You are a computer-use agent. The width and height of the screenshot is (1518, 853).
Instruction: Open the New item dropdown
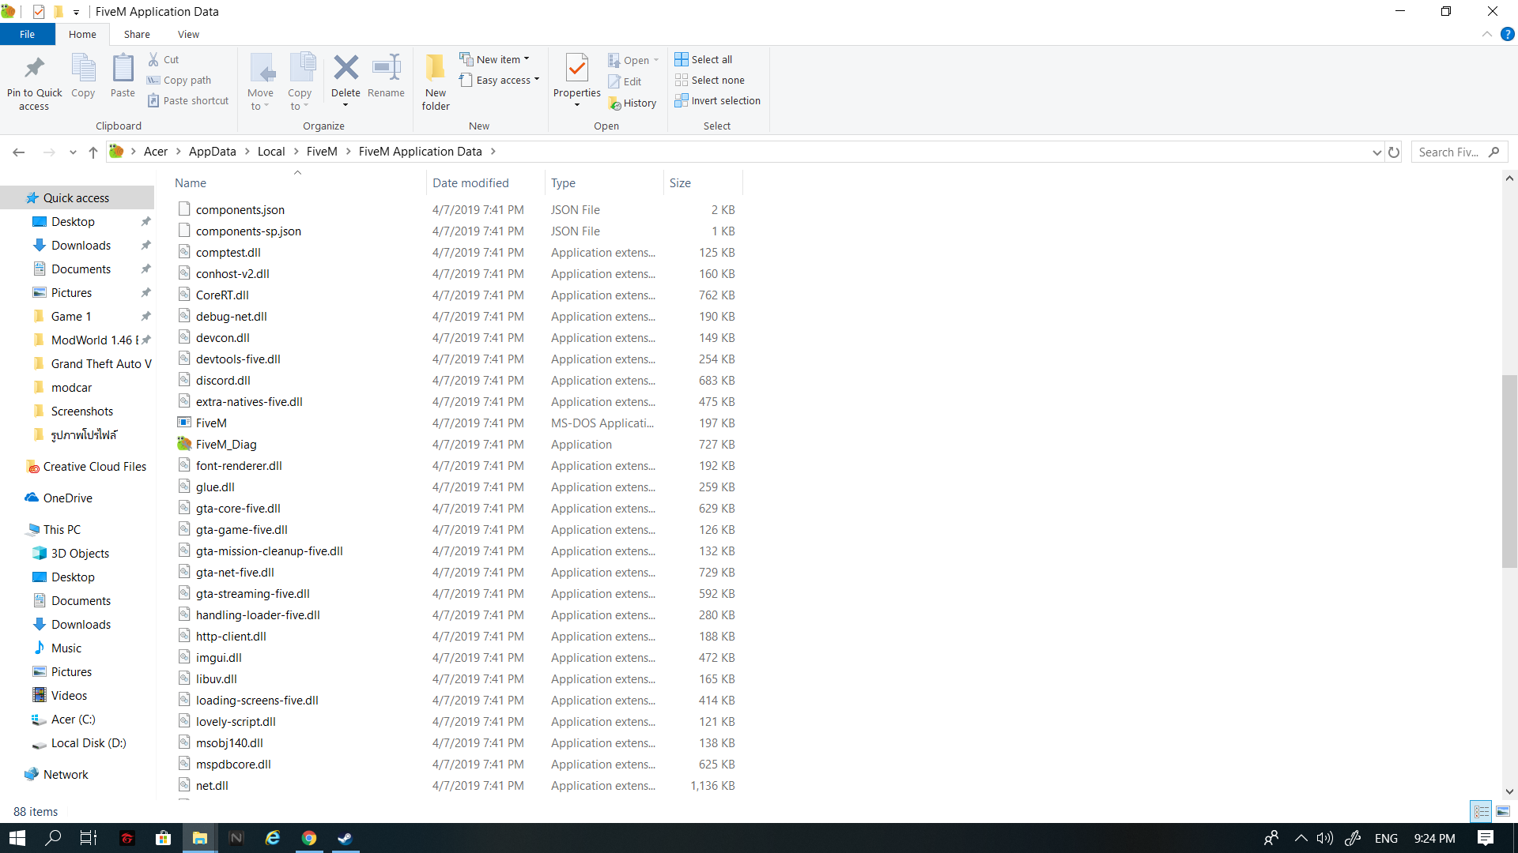495,59
